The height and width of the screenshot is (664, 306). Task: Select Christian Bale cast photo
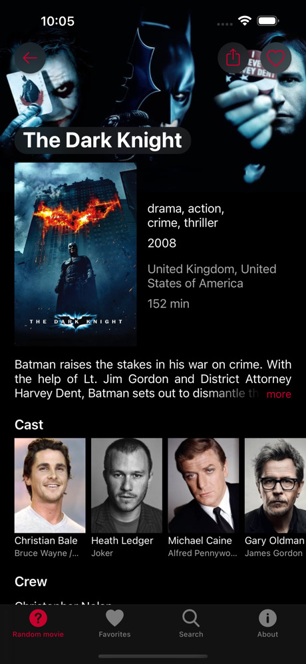point(50,486)
